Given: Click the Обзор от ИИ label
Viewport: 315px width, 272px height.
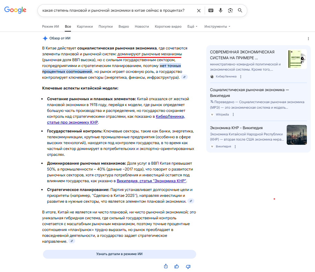Looking at the screenshot, I should (60, 38).
